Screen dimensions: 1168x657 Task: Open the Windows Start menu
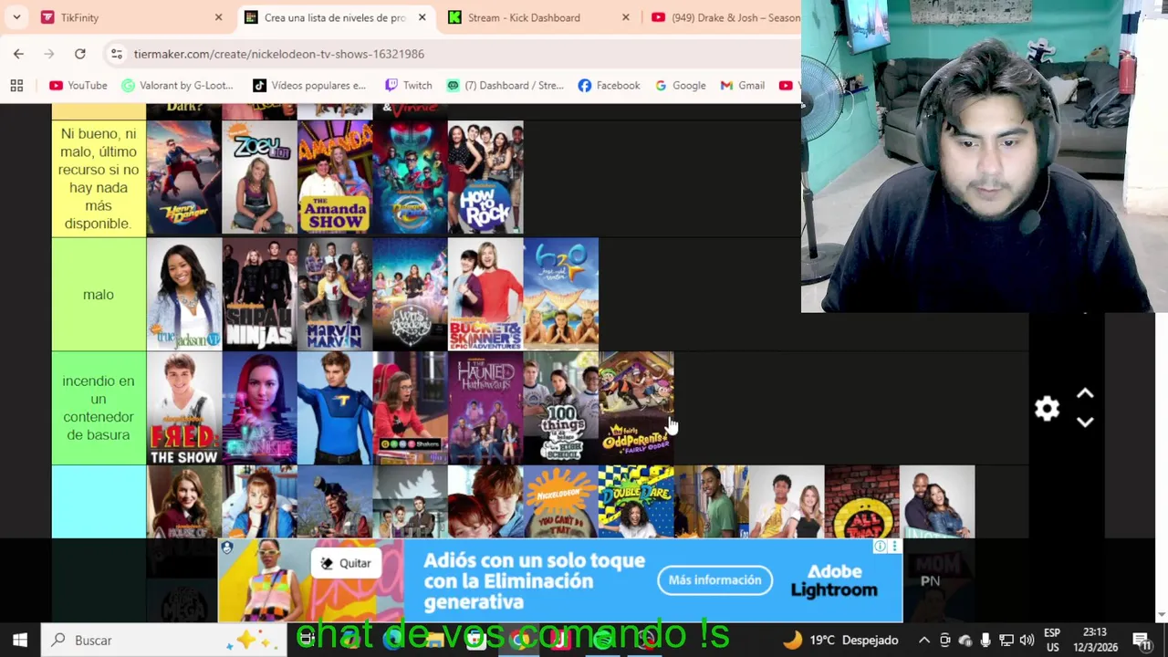click(x=20, y=640)
